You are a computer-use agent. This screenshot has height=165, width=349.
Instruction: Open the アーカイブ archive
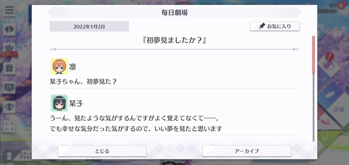(247, 151)
